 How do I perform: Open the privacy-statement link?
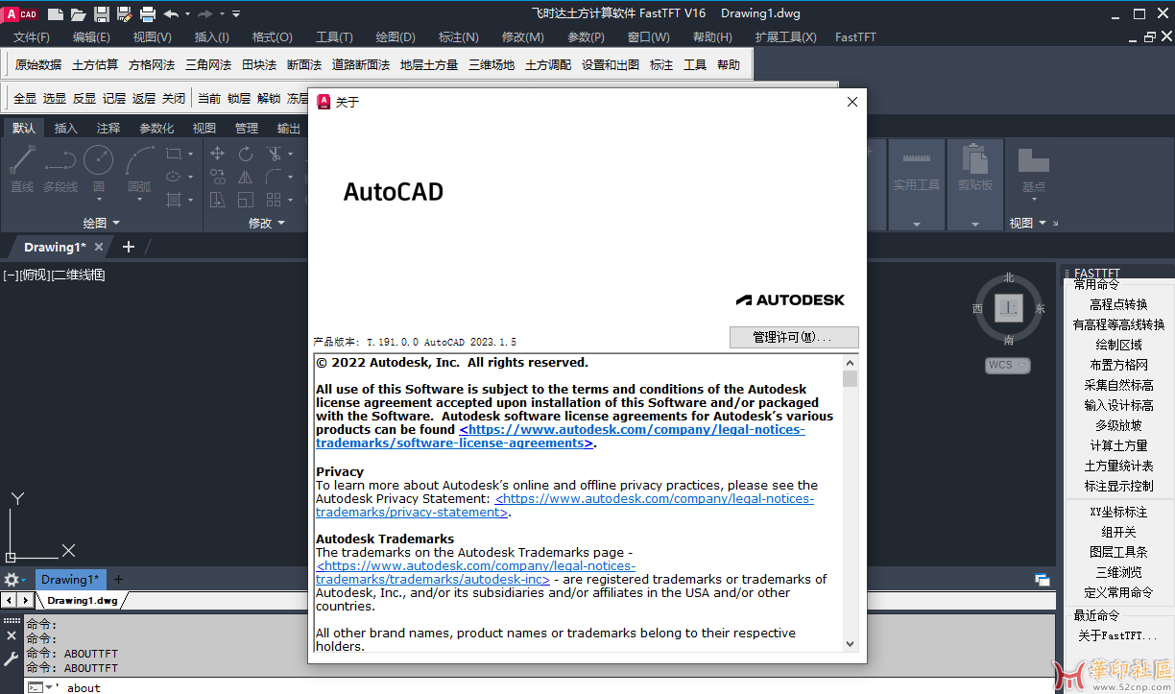(x=564, y=506)
